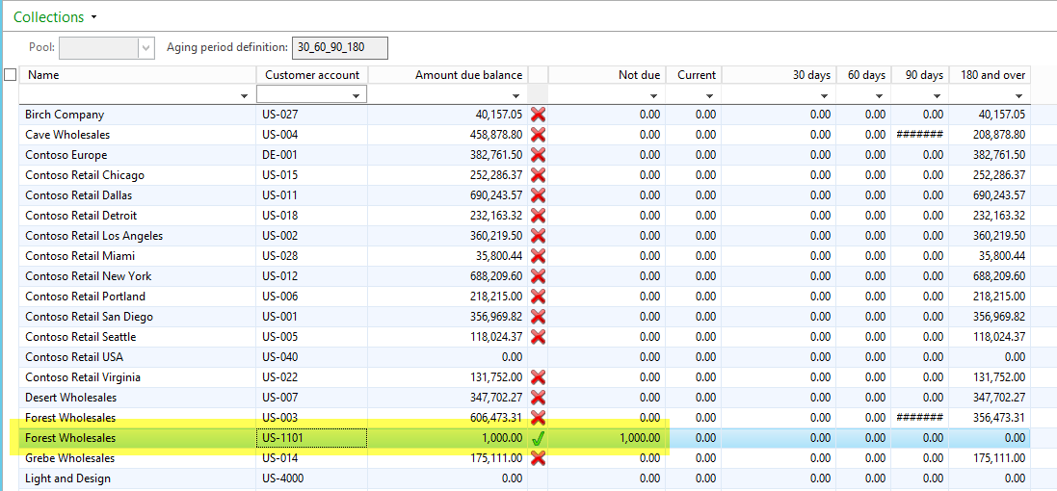Click the red X icon in Contoso Europe row
The image size is (1057, 491).
(x=539, y=155)
